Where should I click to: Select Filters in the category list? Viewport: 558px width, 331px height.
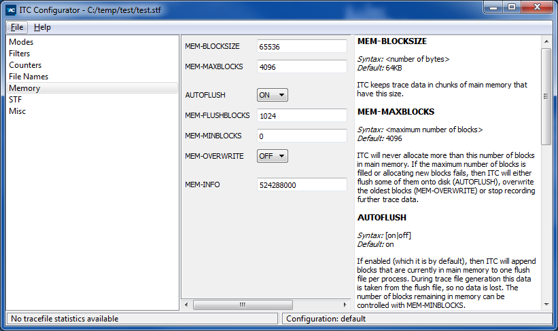[x=20, y=54]
